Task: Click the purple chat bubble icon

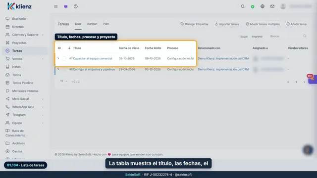Action: [x=66, y=6]
